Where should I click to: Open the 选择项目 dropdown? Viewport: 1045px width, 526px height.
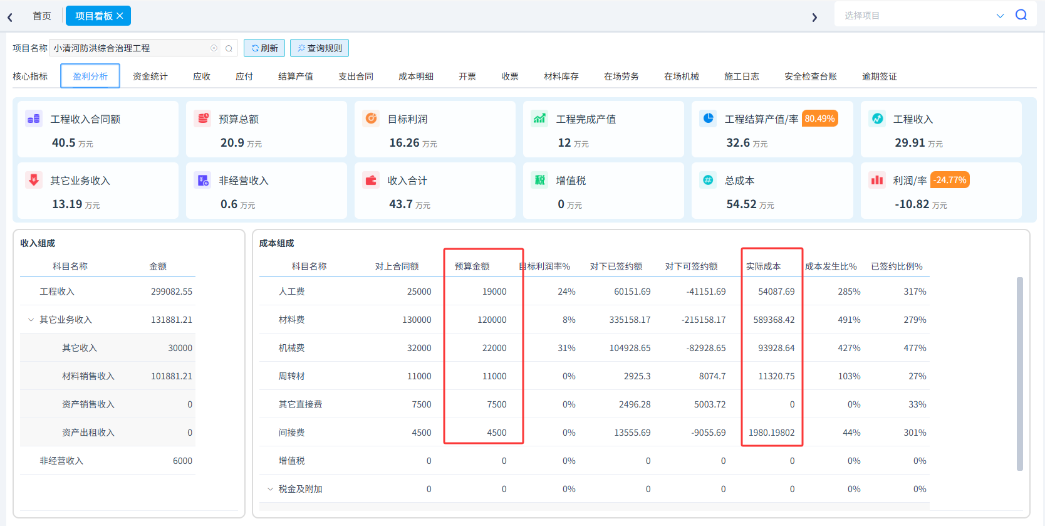pos(1000,16)
